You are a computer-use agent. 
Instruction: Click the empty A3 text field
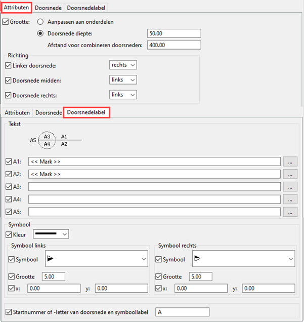coord(154,187)
